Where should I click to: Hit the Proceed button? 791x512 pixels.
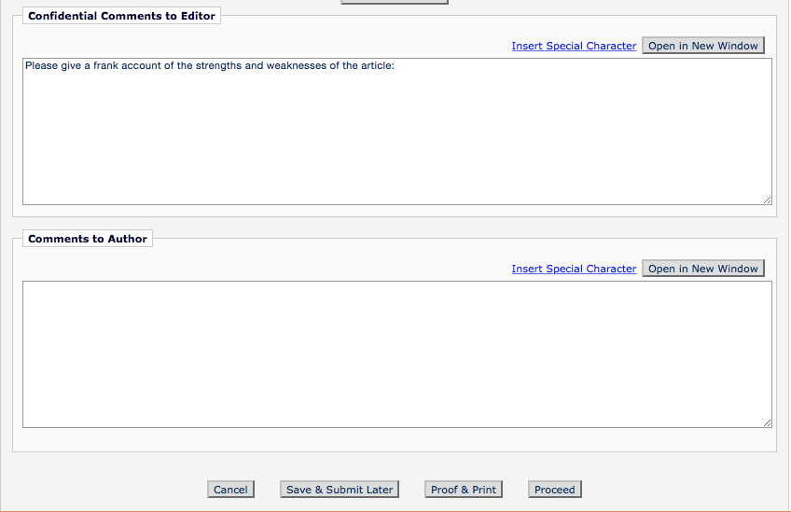point(555,490)
